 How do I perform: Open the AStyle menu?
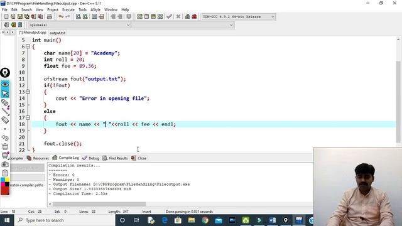[95, 10]
